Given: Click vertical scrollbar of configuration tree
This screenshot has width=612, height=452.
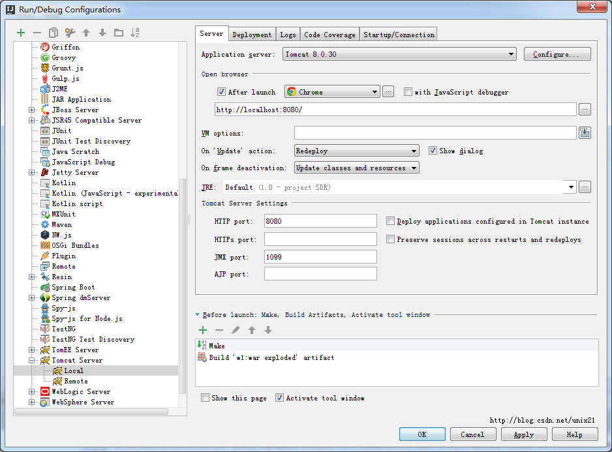Looking at the screenshot, I should point(182,286).
